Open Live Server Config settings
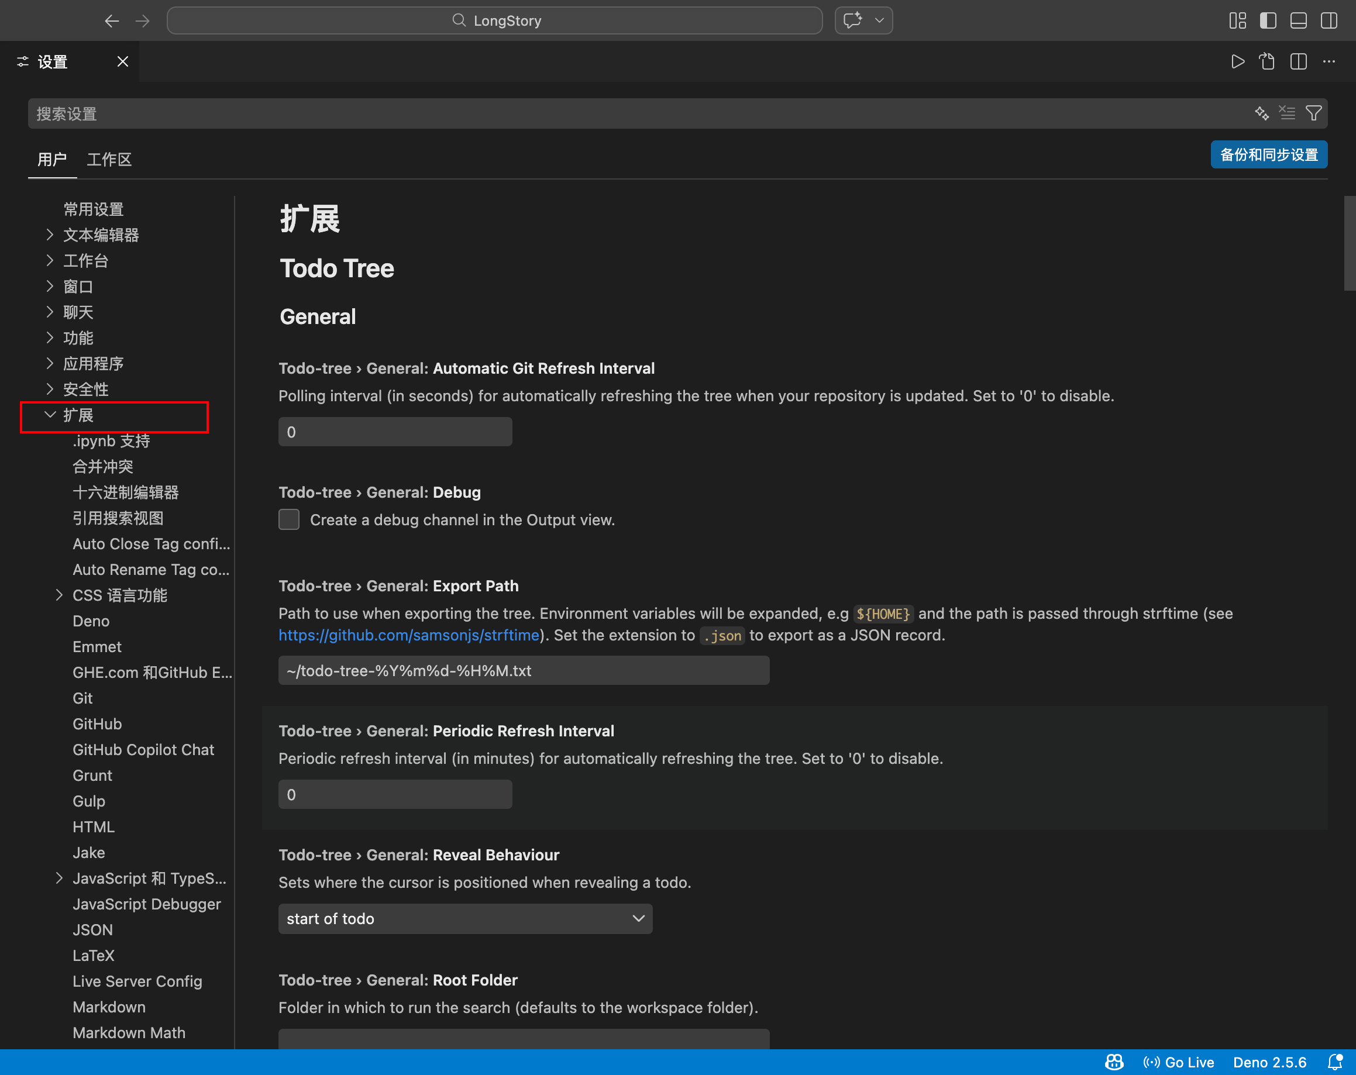Screen dimensions: 1356x1075 (x=137, y=981)
